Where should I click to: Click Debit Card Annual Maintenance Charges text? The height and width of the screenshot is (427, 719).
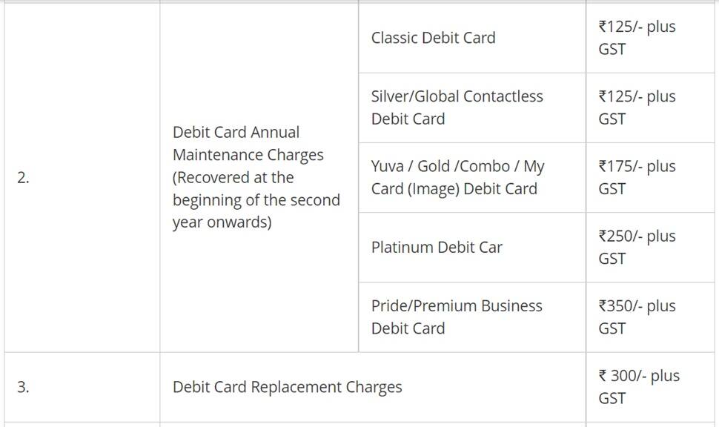click(248, 144)
